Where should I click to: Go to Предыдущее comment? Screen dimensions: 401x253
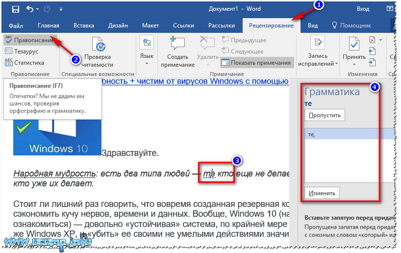point(244,40)
